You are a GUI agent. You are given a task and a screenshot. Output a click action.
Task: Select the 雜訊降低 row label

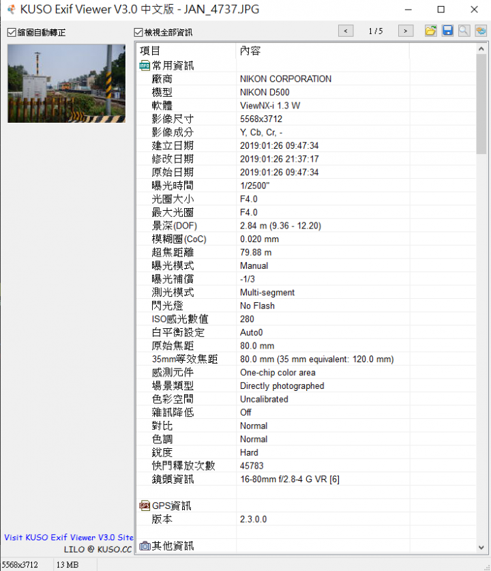pyautogui.click(x=173, y=412)
